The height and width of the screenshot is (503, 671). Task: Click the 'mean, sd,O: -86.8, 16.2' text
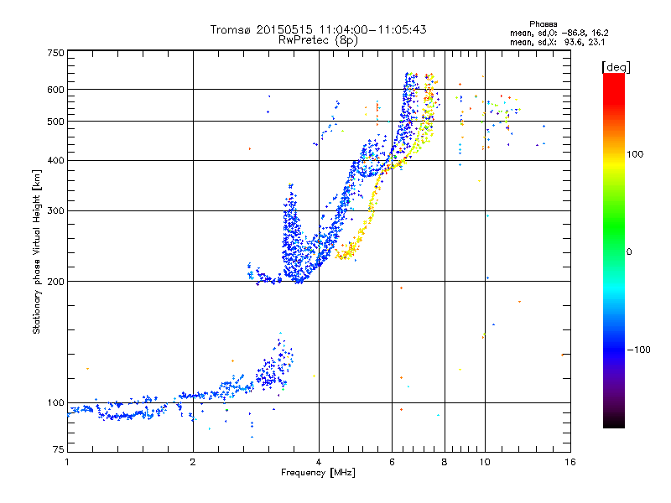click(559, 33)
